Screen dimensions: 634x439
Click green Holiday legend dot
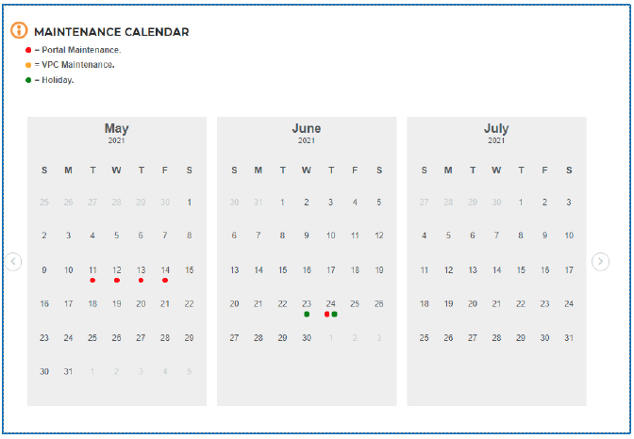click(x=28, y=80)
